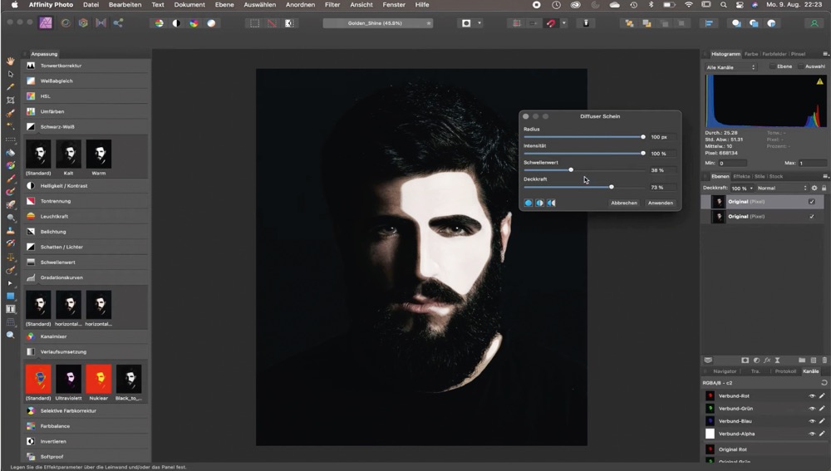831x471 pixels.
Task: Switch to the Protokoll tab
Action: [785, 371]
